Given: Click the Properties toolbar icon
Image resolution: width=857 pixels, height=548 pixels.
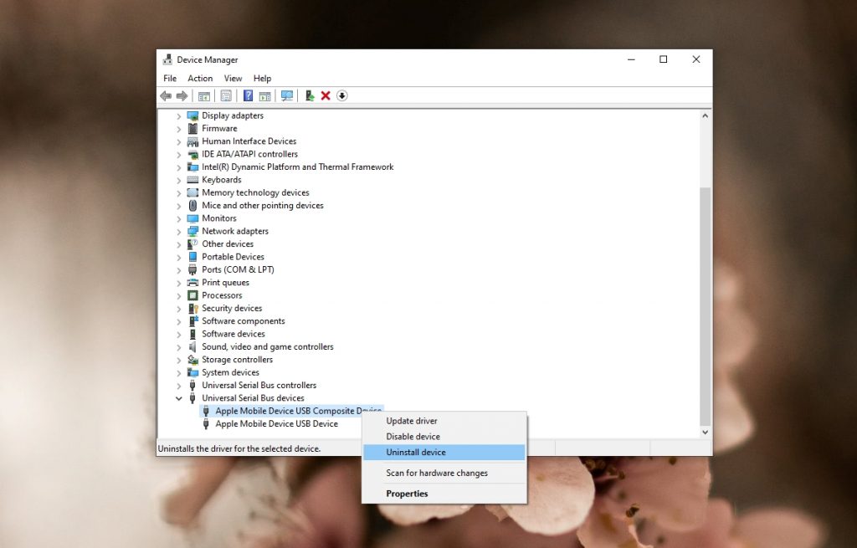Looking at the screenshot, I should click(x=227, y=95).
